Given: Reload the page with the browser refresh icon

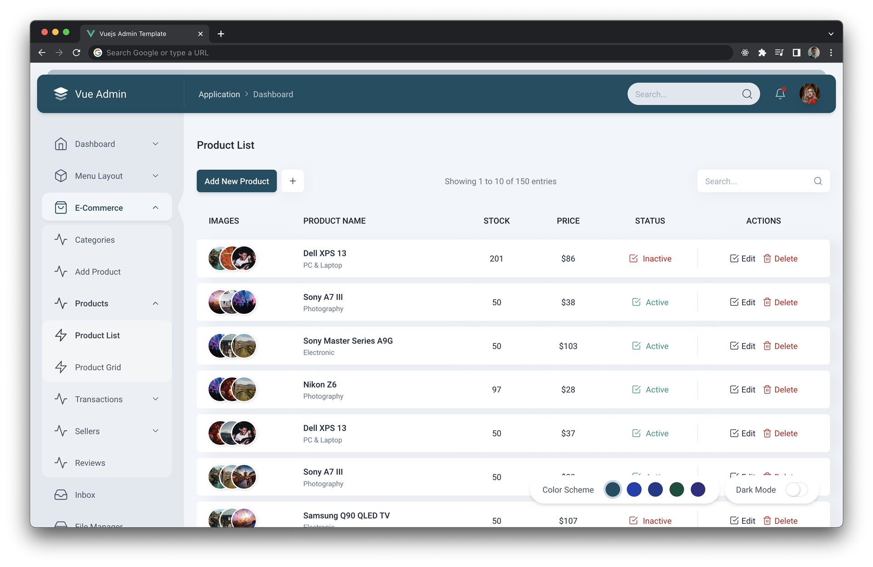Looking at the screenshot, I should coord(76,53).
